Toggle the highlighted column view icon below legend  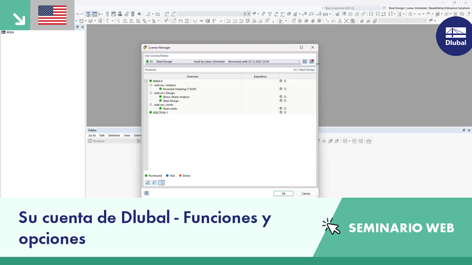[x=162, y=183]
